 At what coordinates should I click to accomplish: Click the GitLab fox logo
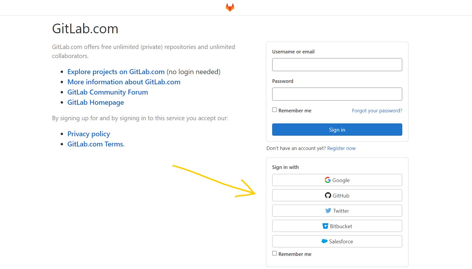[x=229, y=7]
